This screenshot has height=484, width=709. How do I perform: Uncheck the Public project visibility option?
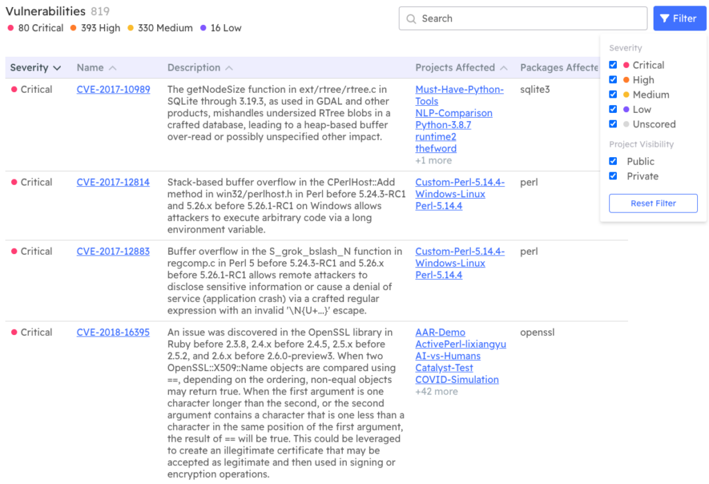pyautogui.click(x=612, y=161)
